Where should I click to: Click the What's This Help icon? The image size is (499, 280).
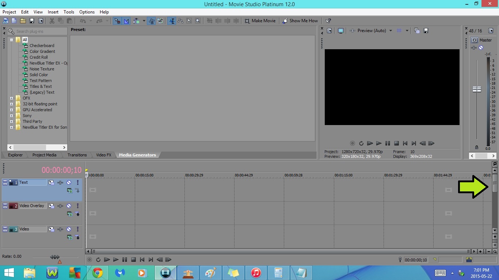(328, 21)
